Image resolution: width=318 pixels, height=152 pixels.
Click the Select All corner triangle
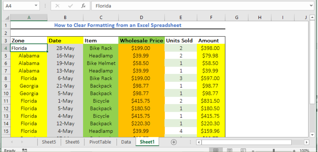click(x=6, y=18)
